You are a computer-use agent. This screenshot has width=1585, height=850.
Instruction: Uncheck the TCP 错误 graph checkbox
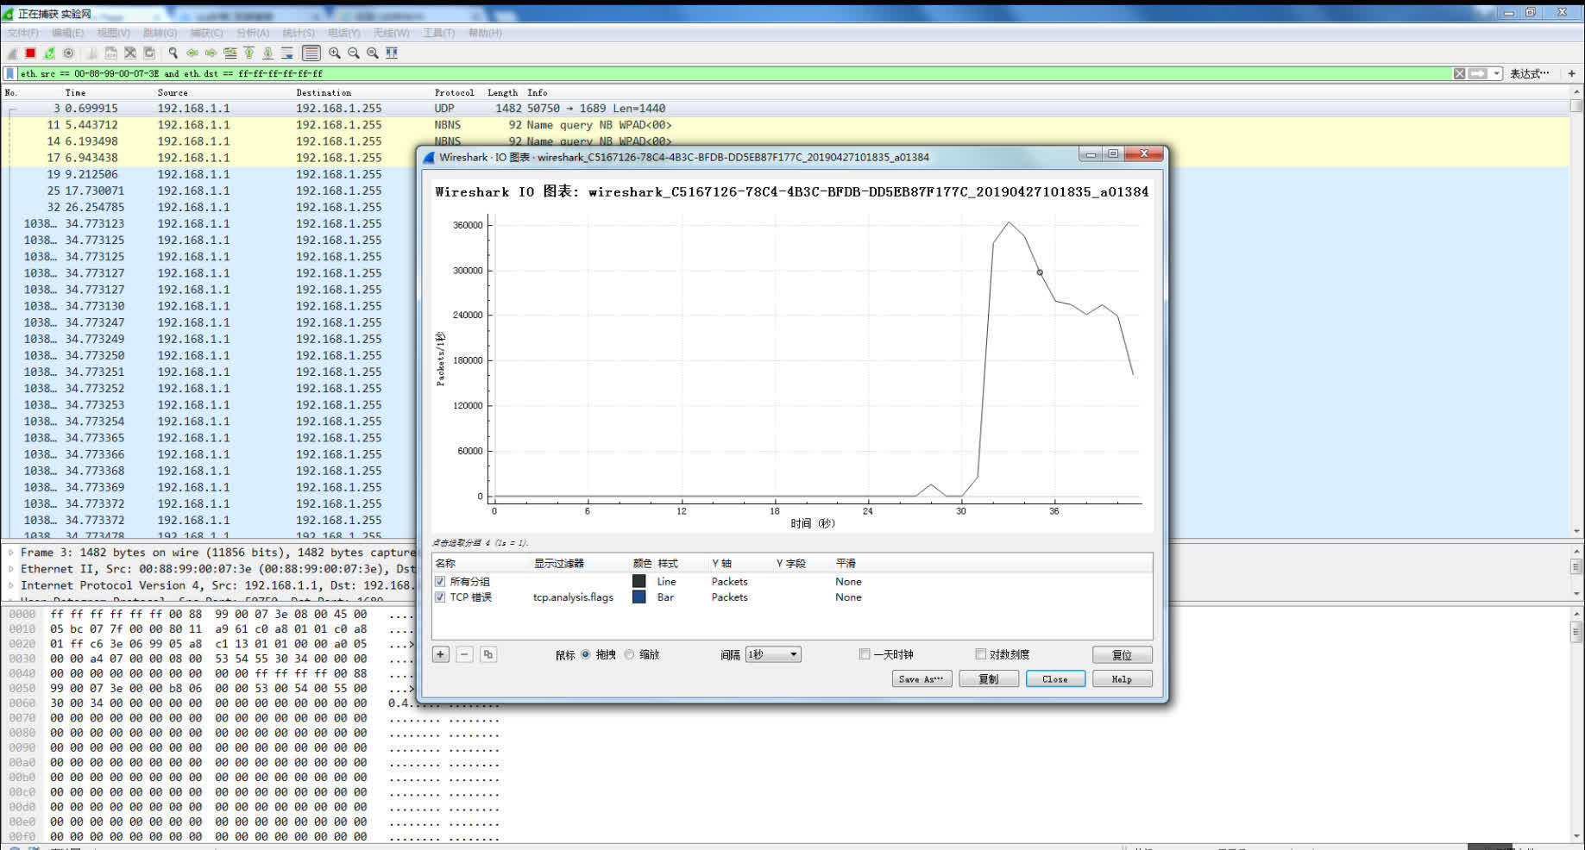click(440, 597)
